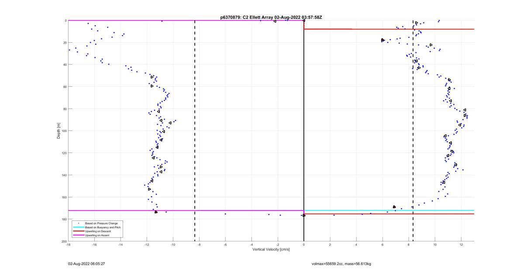Click the 'Vertical Velocity [cm/s]' x-axis label
Screen dimensions: 524x271
(x=271, y=249)
